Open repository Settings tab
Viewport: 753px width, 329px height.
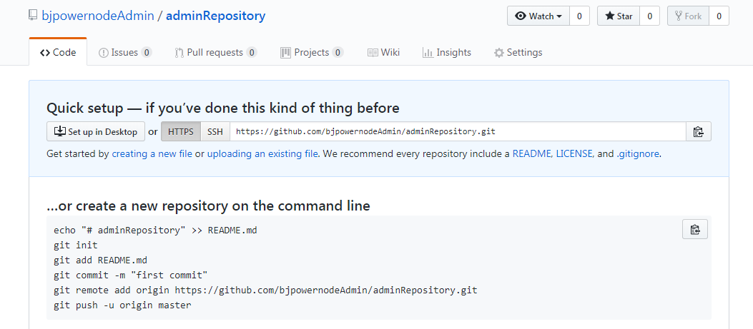click(518, 52)
